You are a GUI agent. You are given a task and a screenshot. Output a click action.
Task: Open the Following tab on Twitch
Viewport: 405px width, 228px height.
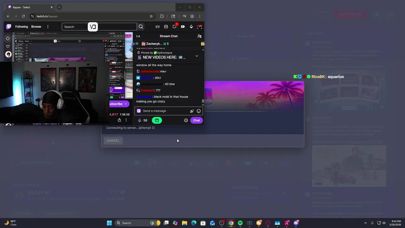click(22, 27)
